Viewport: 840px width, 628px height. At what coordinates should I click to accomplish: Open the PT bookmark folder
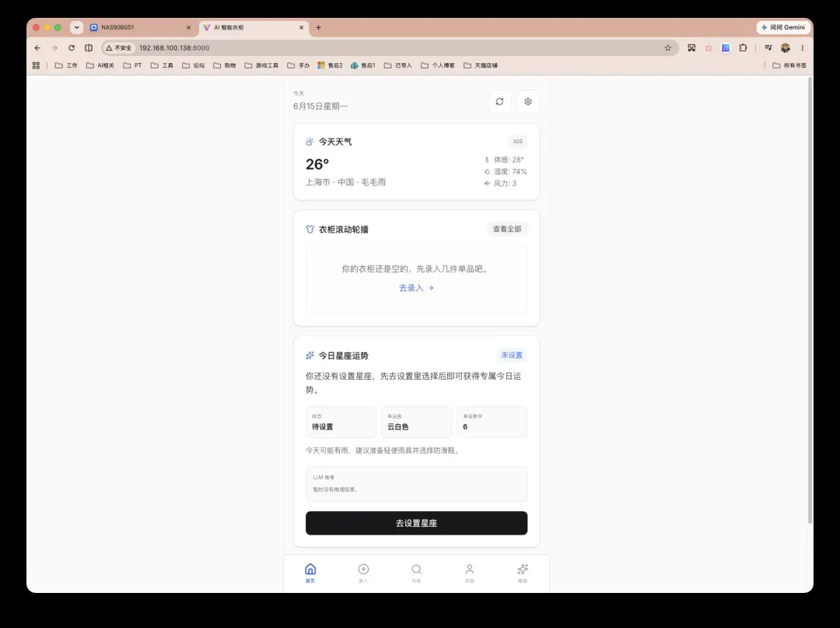(x=132, y=65)
